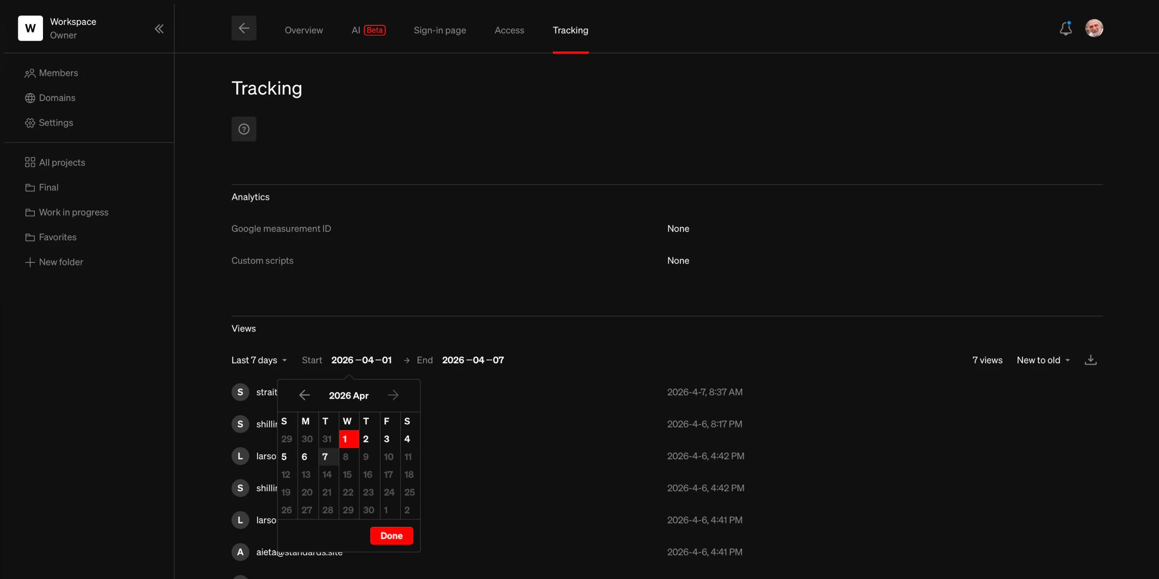
Task: Open the Last 7 days dropdown
Action: 259,360
